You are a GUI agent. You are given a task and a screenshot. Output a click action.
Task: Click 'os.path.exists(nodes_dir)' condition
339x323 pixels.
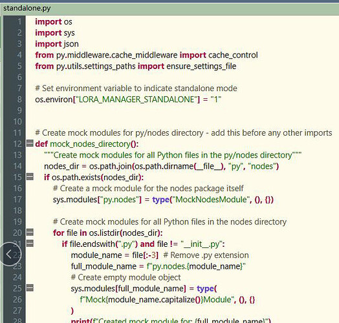96,177
